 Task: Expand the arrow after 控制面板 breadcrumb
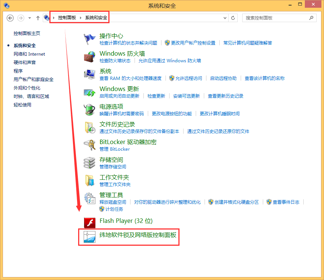tap(80, 18)
